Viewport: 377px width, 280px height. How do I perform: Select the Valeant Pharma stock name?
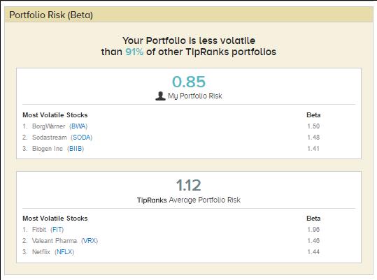tap(55, 241)
